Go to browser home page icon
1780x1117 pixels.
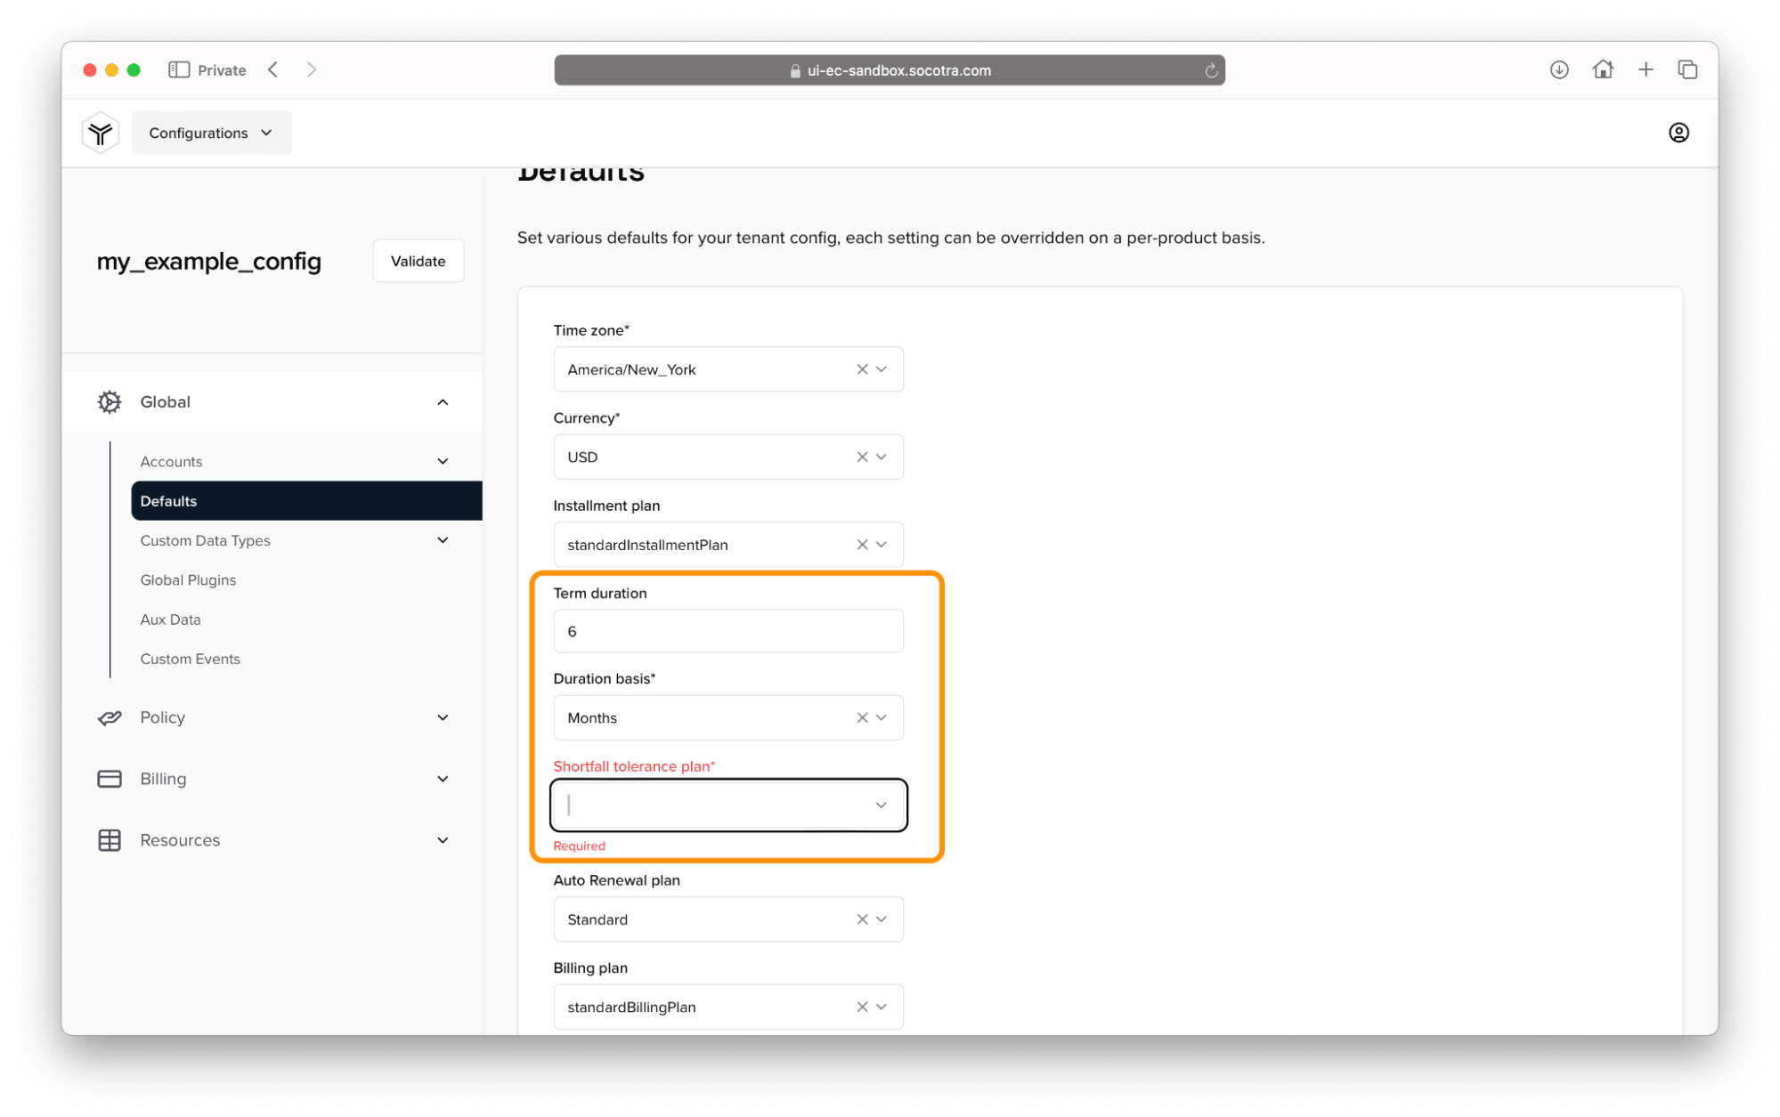[x=1602, y=69]
